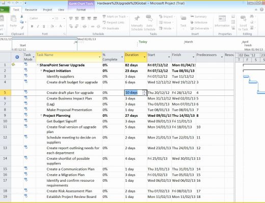Click the Fill down icon in Editing
Viewport: 265px width, 203px height.
click(252, 27)
